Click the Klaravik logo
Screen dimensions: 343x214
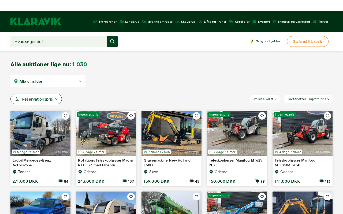coord(36,21)
